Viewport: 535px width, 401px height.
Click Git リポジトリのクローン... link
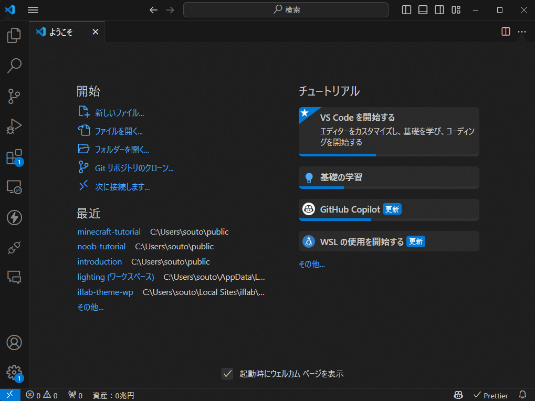tap(134, 168)
